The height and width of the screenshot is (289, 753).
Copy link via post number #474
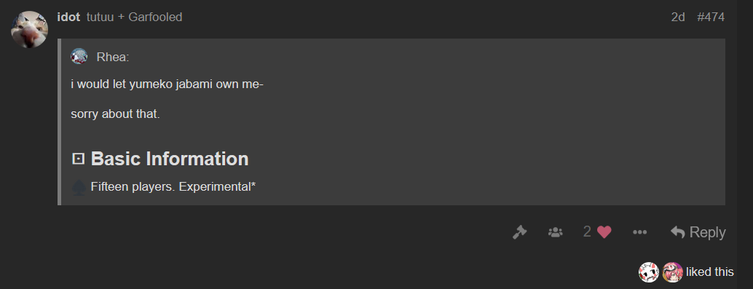(711, 17)
